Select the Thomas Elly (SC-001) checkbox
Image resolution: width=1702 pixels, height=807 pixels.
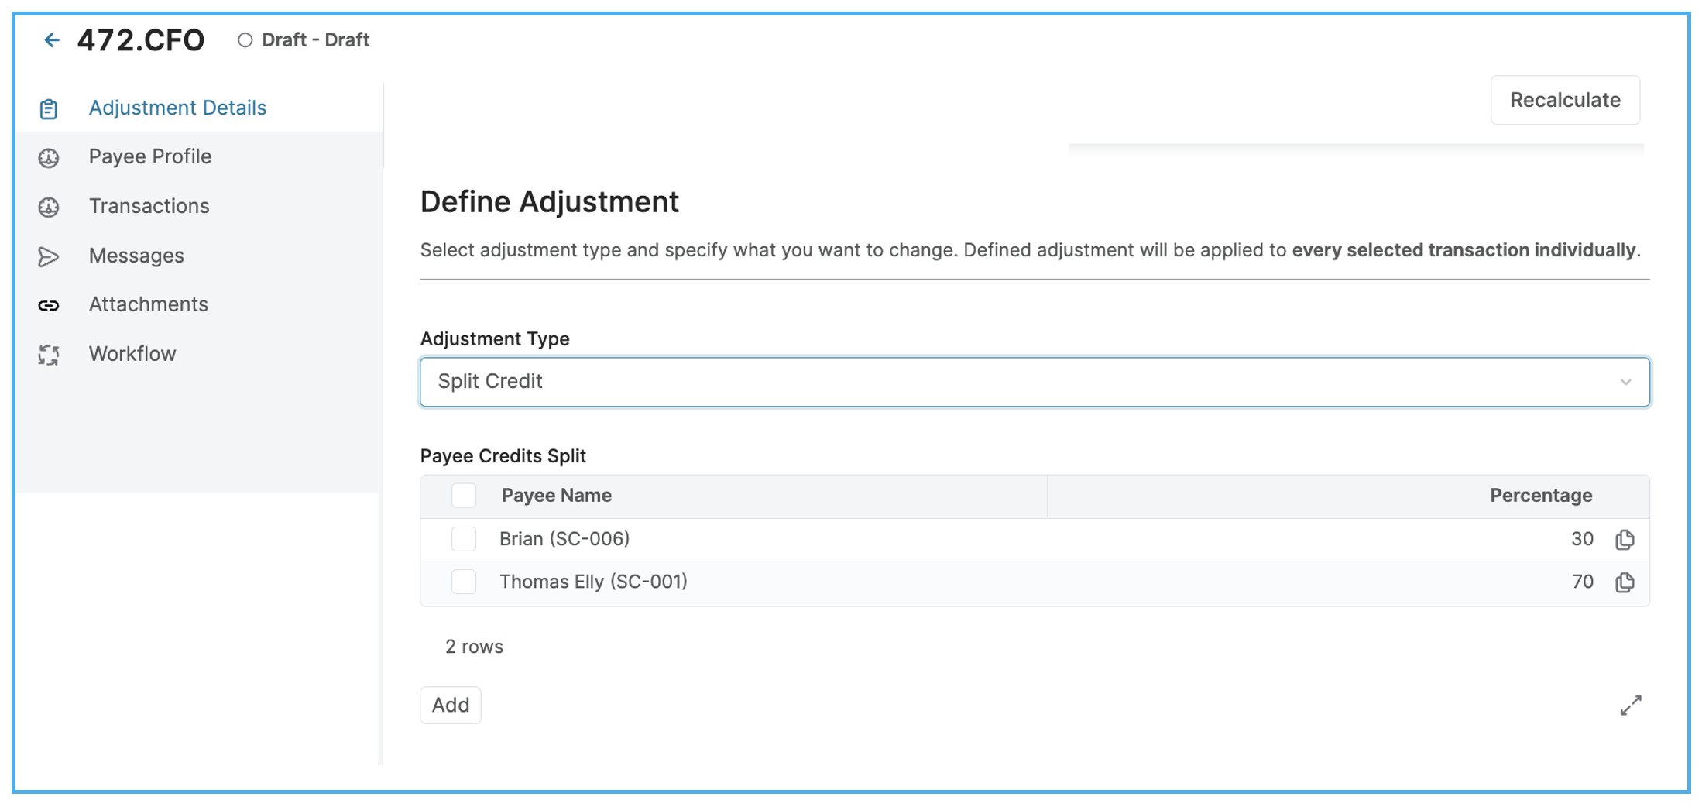464,582
